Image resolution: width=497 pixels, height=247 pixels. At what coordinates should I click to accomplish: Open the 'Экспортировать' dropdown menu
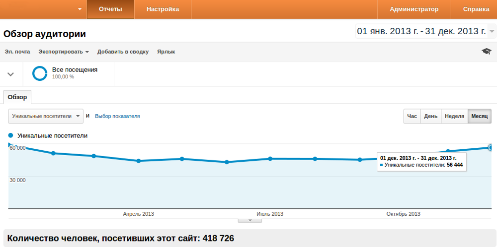tap(64, 52)
